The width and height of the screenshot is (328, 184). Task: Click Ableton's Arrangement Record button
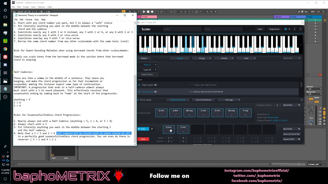click(152, 11)
